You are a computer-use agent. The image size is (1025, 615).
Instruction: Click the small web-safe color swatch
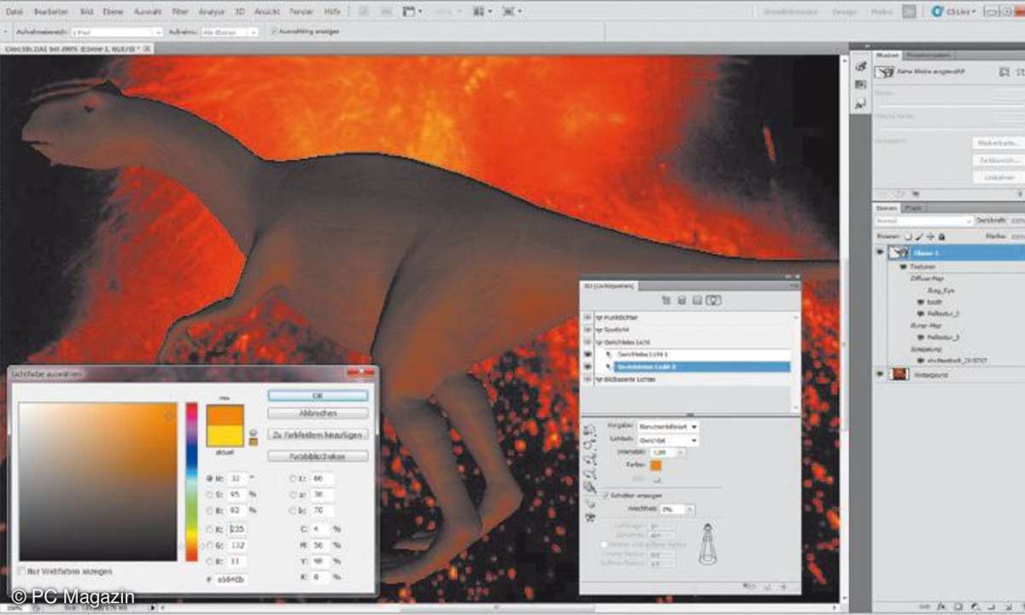(252, 442)
